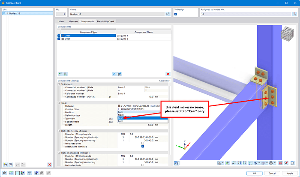Toggle the Casquillo 2 cleat checkbox
The height and width of the screenshot is (177, 300).
click(x=59, y=39)
